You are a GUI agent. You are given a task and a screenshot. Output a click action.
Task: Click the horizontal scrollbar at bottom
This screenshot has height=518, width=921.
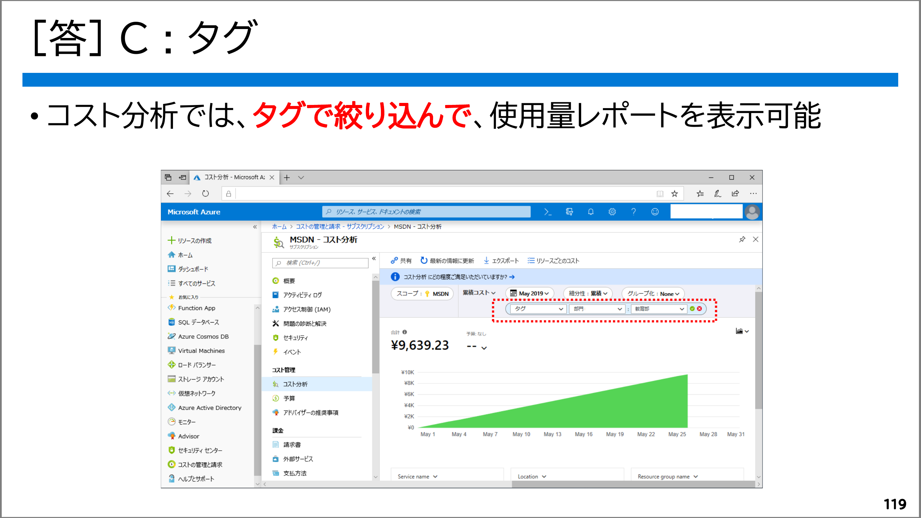[x=633, y=485]
